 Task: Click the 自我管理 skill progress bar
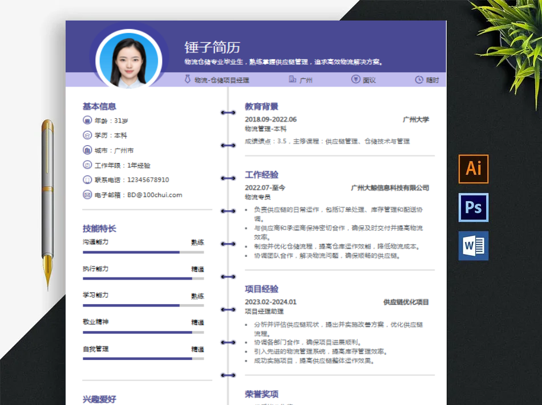click(x=143, y=358)
